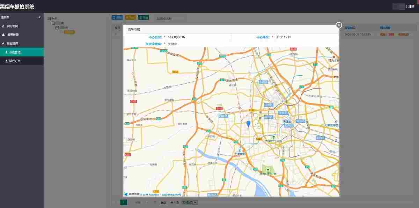Expand 基础管理 sidebar menu
The image size is (419, 208).
pos(13,44)
